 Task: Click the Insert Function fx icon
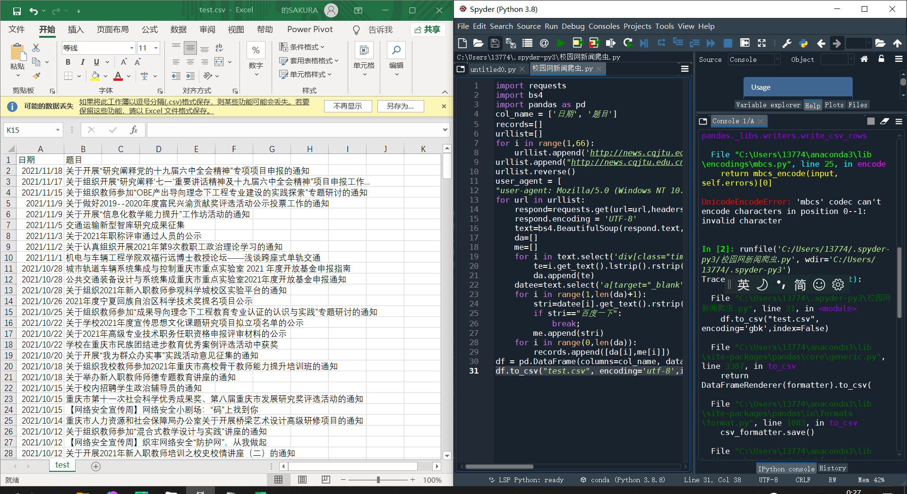pyautogui.click(x=134, y=130)
